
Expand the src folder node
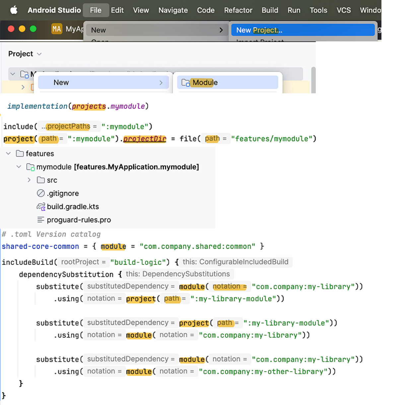pos(29,180)
